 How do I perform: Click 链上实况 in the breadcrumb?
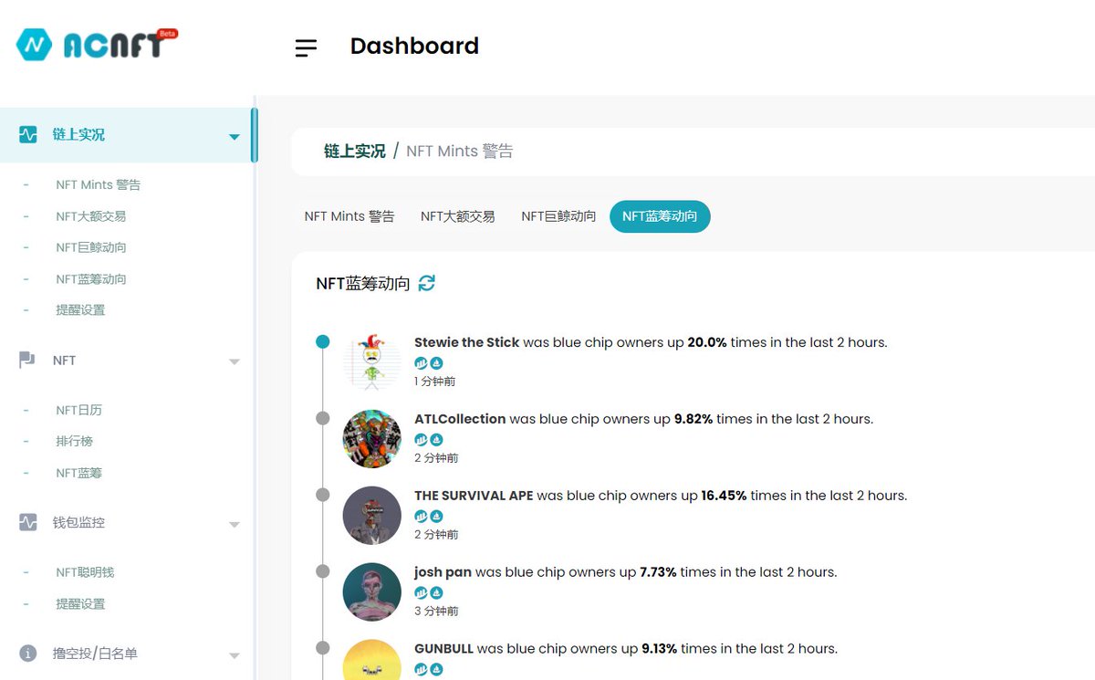(355, 151)
